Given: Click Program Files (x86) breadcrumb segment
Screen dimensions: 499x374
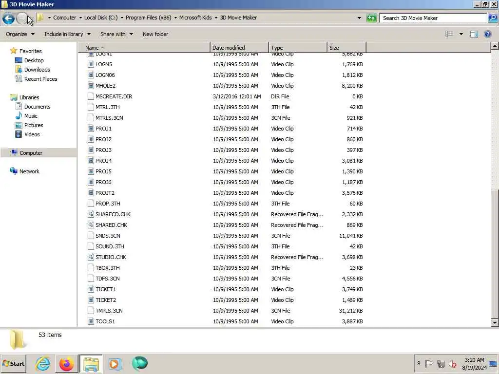Looking at the screenshot, I should tap(148, 18).
